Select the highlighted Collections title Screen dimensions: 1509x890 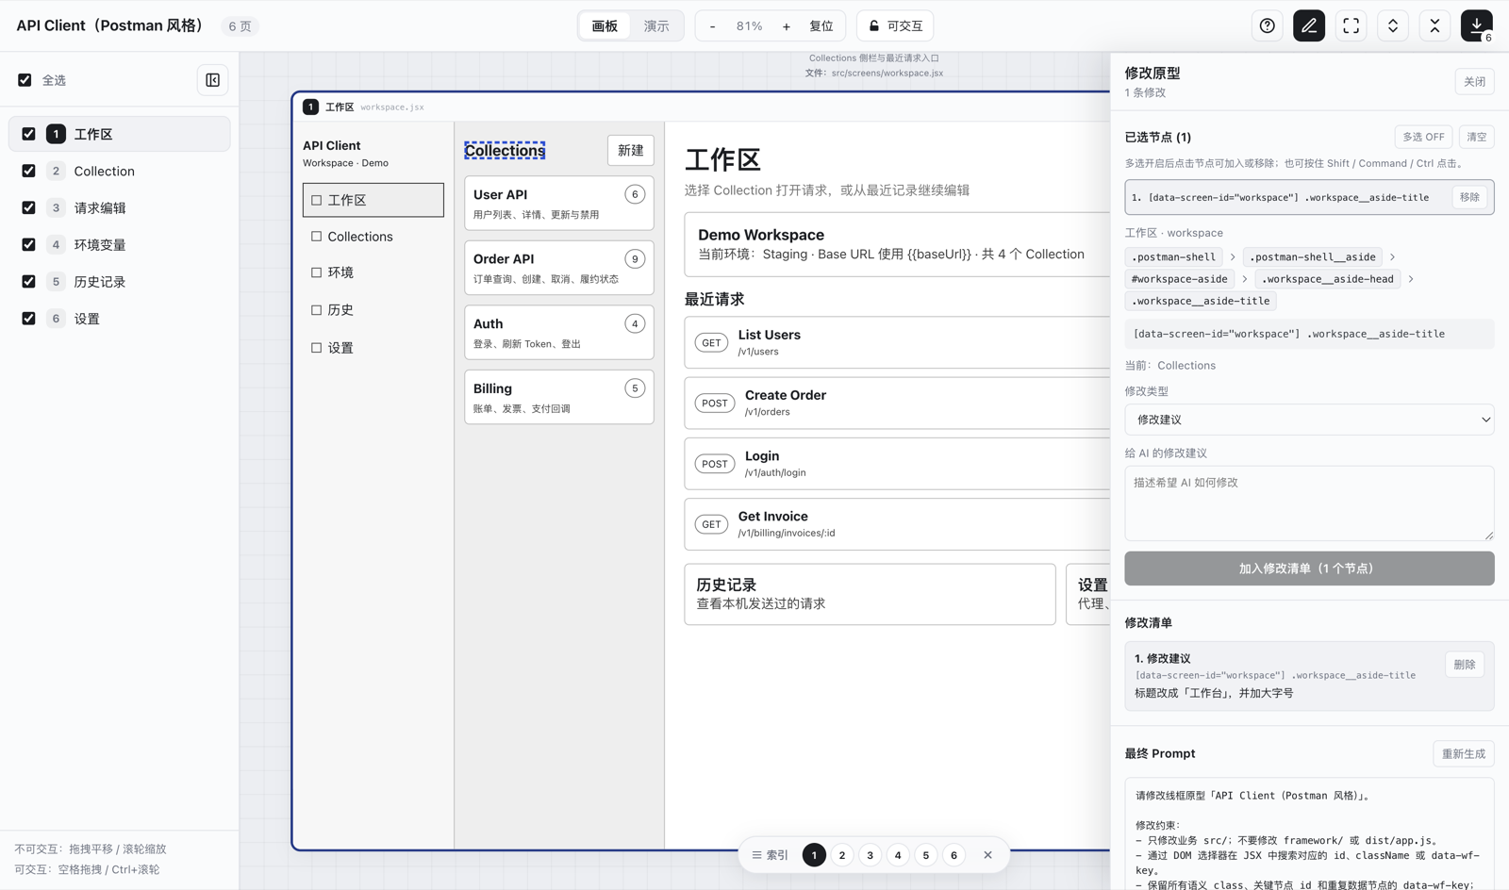pos(505,151)
